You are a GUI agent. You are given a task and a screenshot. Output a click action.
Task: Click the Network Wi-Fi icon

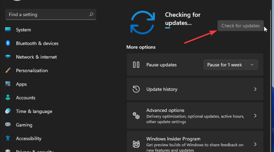[8, 57]
